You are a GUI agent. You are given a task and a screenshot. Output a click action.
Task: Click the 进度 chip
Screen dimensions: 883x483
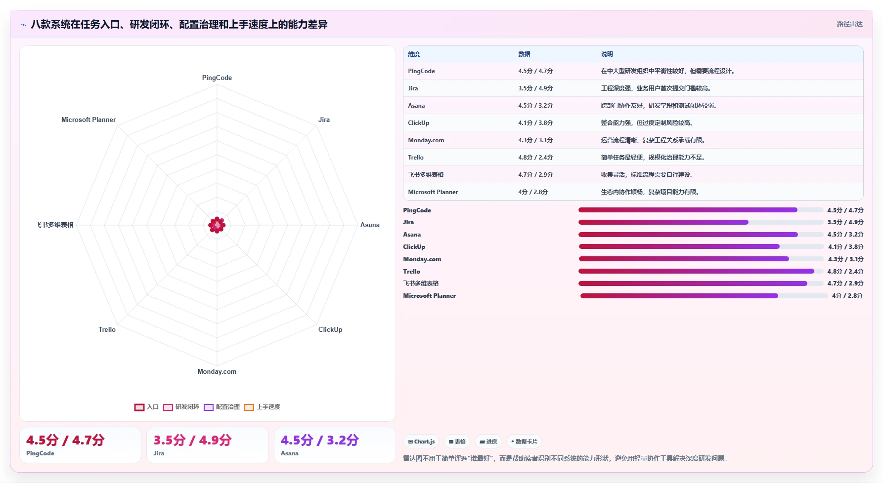(x=488, y=442)
